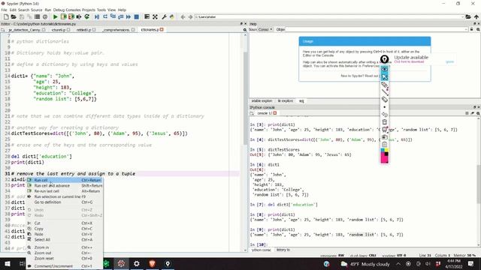
Task: Click the lightbulb update notification icon
Action: [384, 59]
